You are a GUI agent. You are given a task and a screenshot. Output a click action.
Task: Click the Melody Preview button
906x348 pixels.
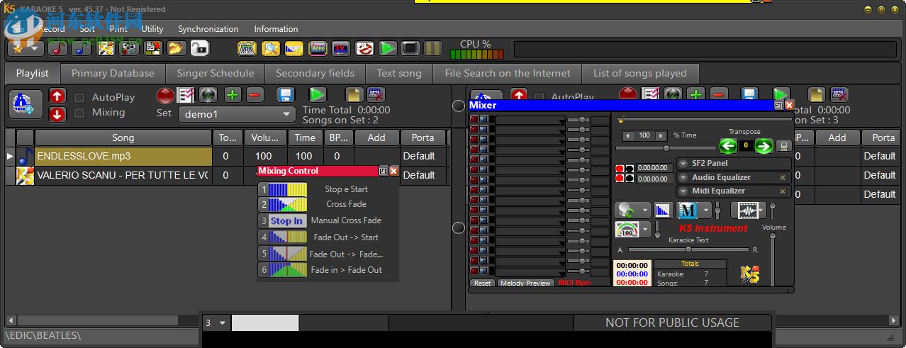click(525, 284)
